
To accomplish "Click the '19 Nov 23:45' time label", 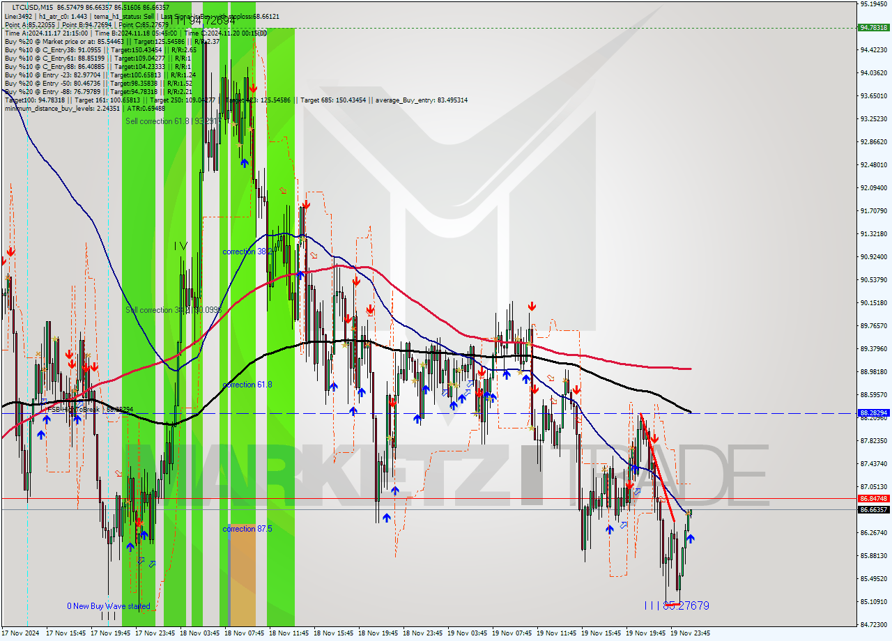I will point(690,633).
